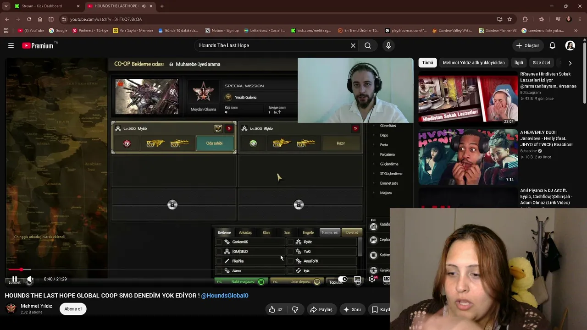This screenshot has height=330, width=587.
Task: Pause the video
Action: [x=15, y=279]
